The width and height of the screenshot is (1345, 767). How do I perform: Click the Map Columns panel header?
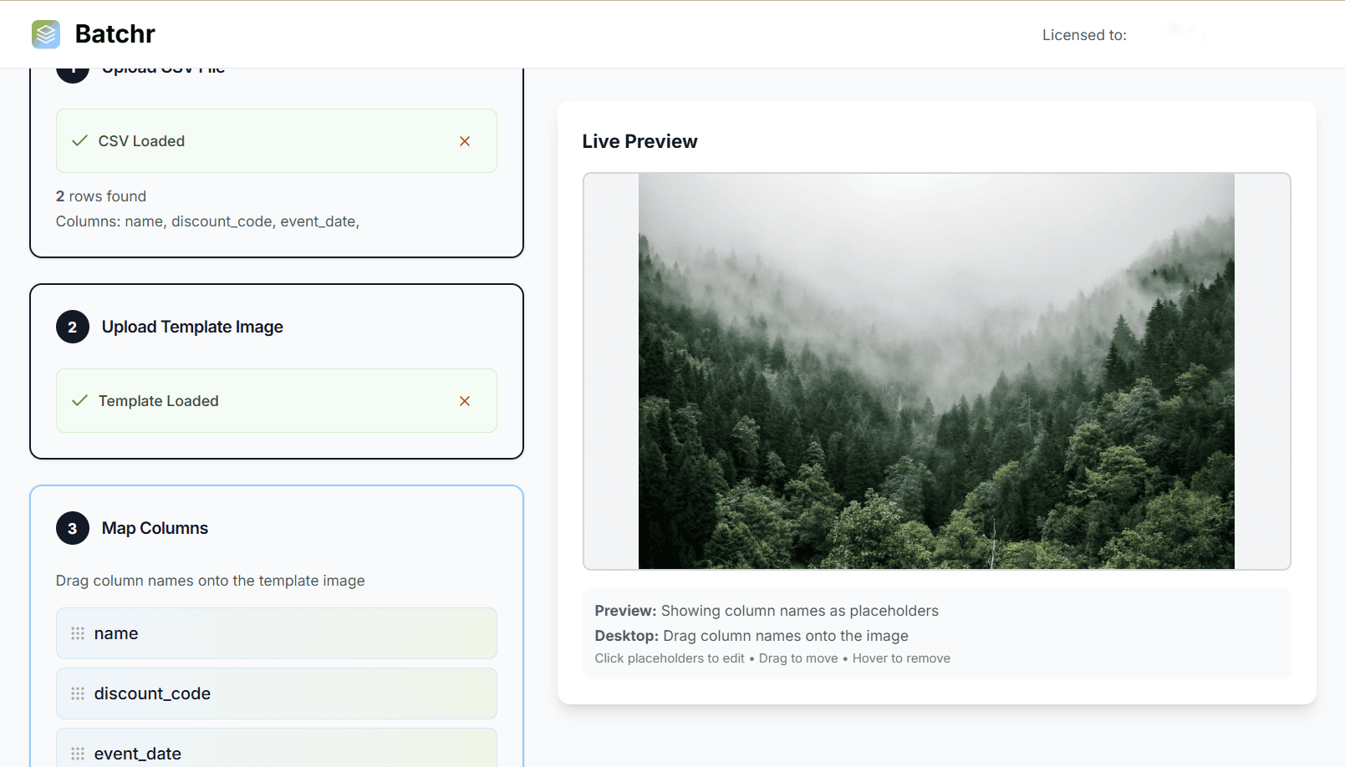154,528
